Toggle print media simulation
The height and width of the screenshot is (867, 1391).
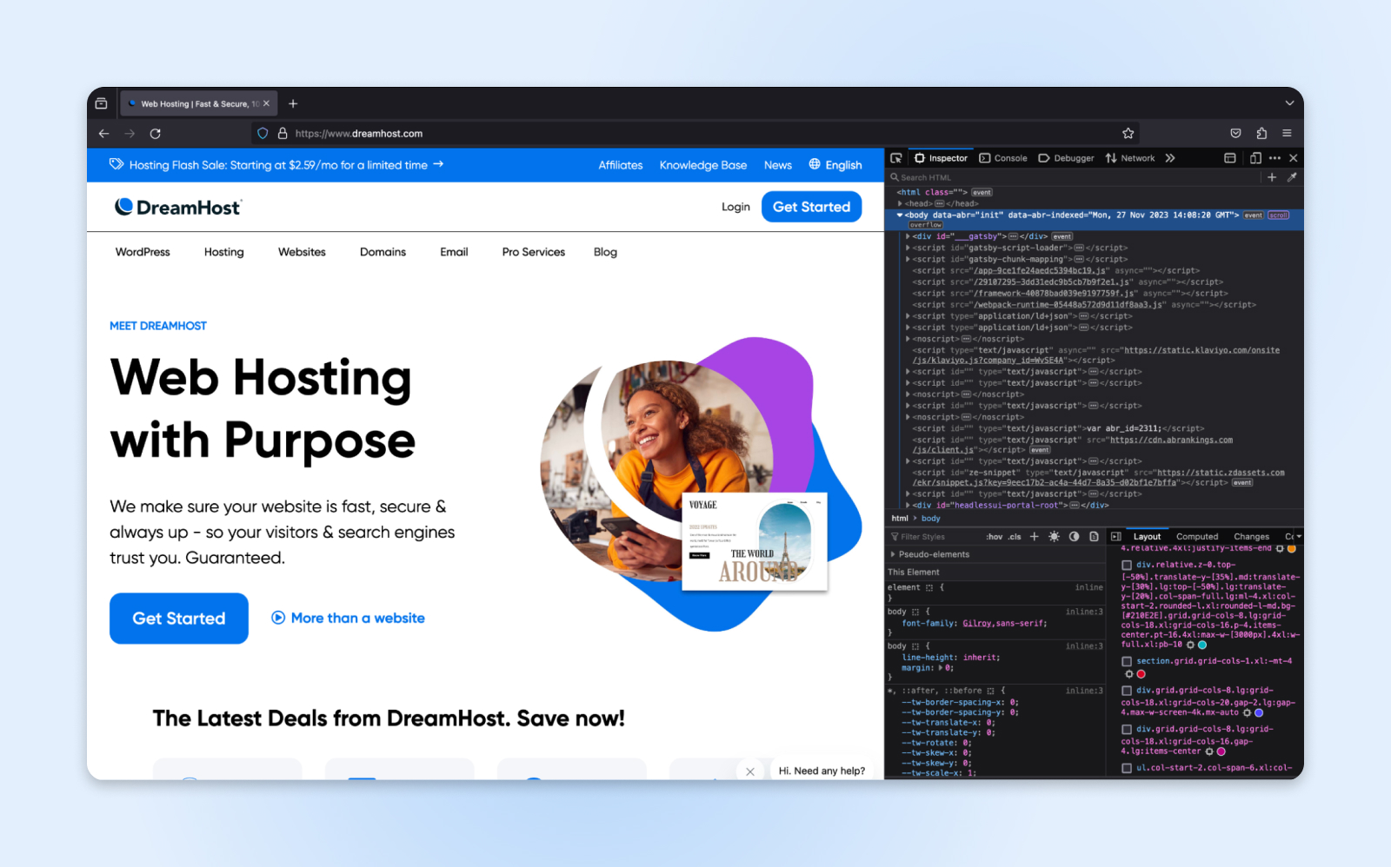click(1094, 537)
